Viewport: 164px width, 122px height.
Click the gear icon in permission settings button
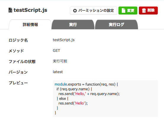pos(75,11)
